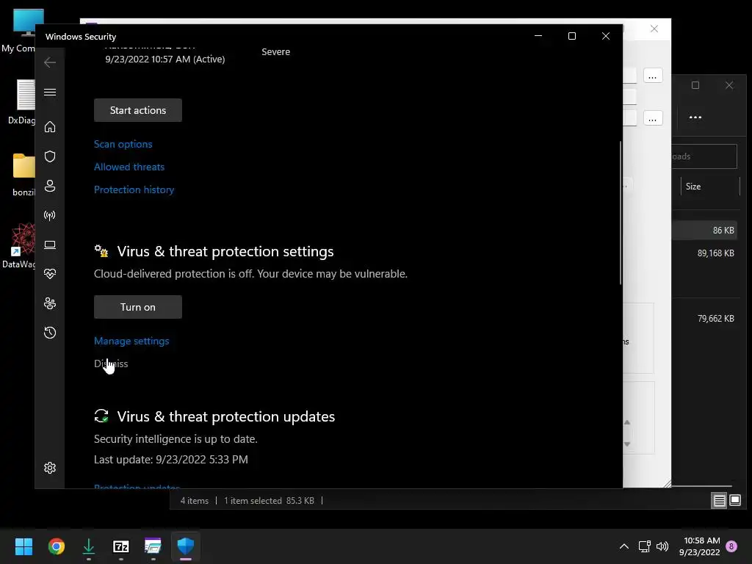Open the volume tray icon

(x=662, y=546)
